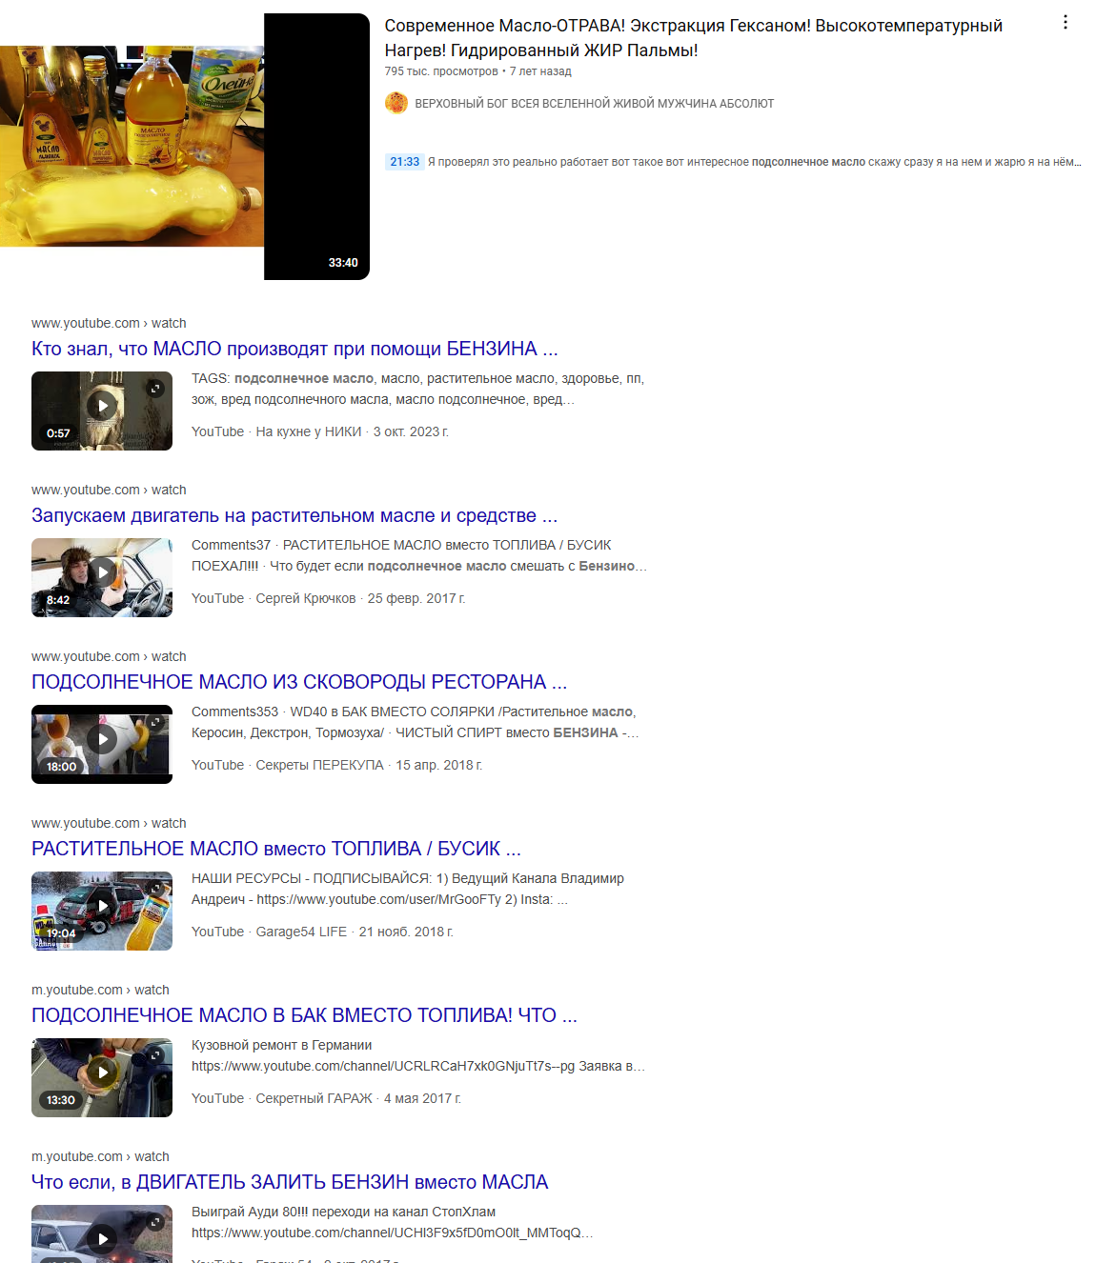Image resolution: width=1116 pixels, height=1263 pixels.
Task: Play the 8:42 video thumbnail
Action: tap(102, 577)
